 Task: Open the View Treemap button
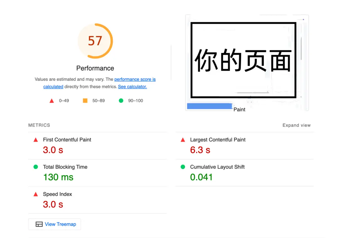(x=55, y=224)
